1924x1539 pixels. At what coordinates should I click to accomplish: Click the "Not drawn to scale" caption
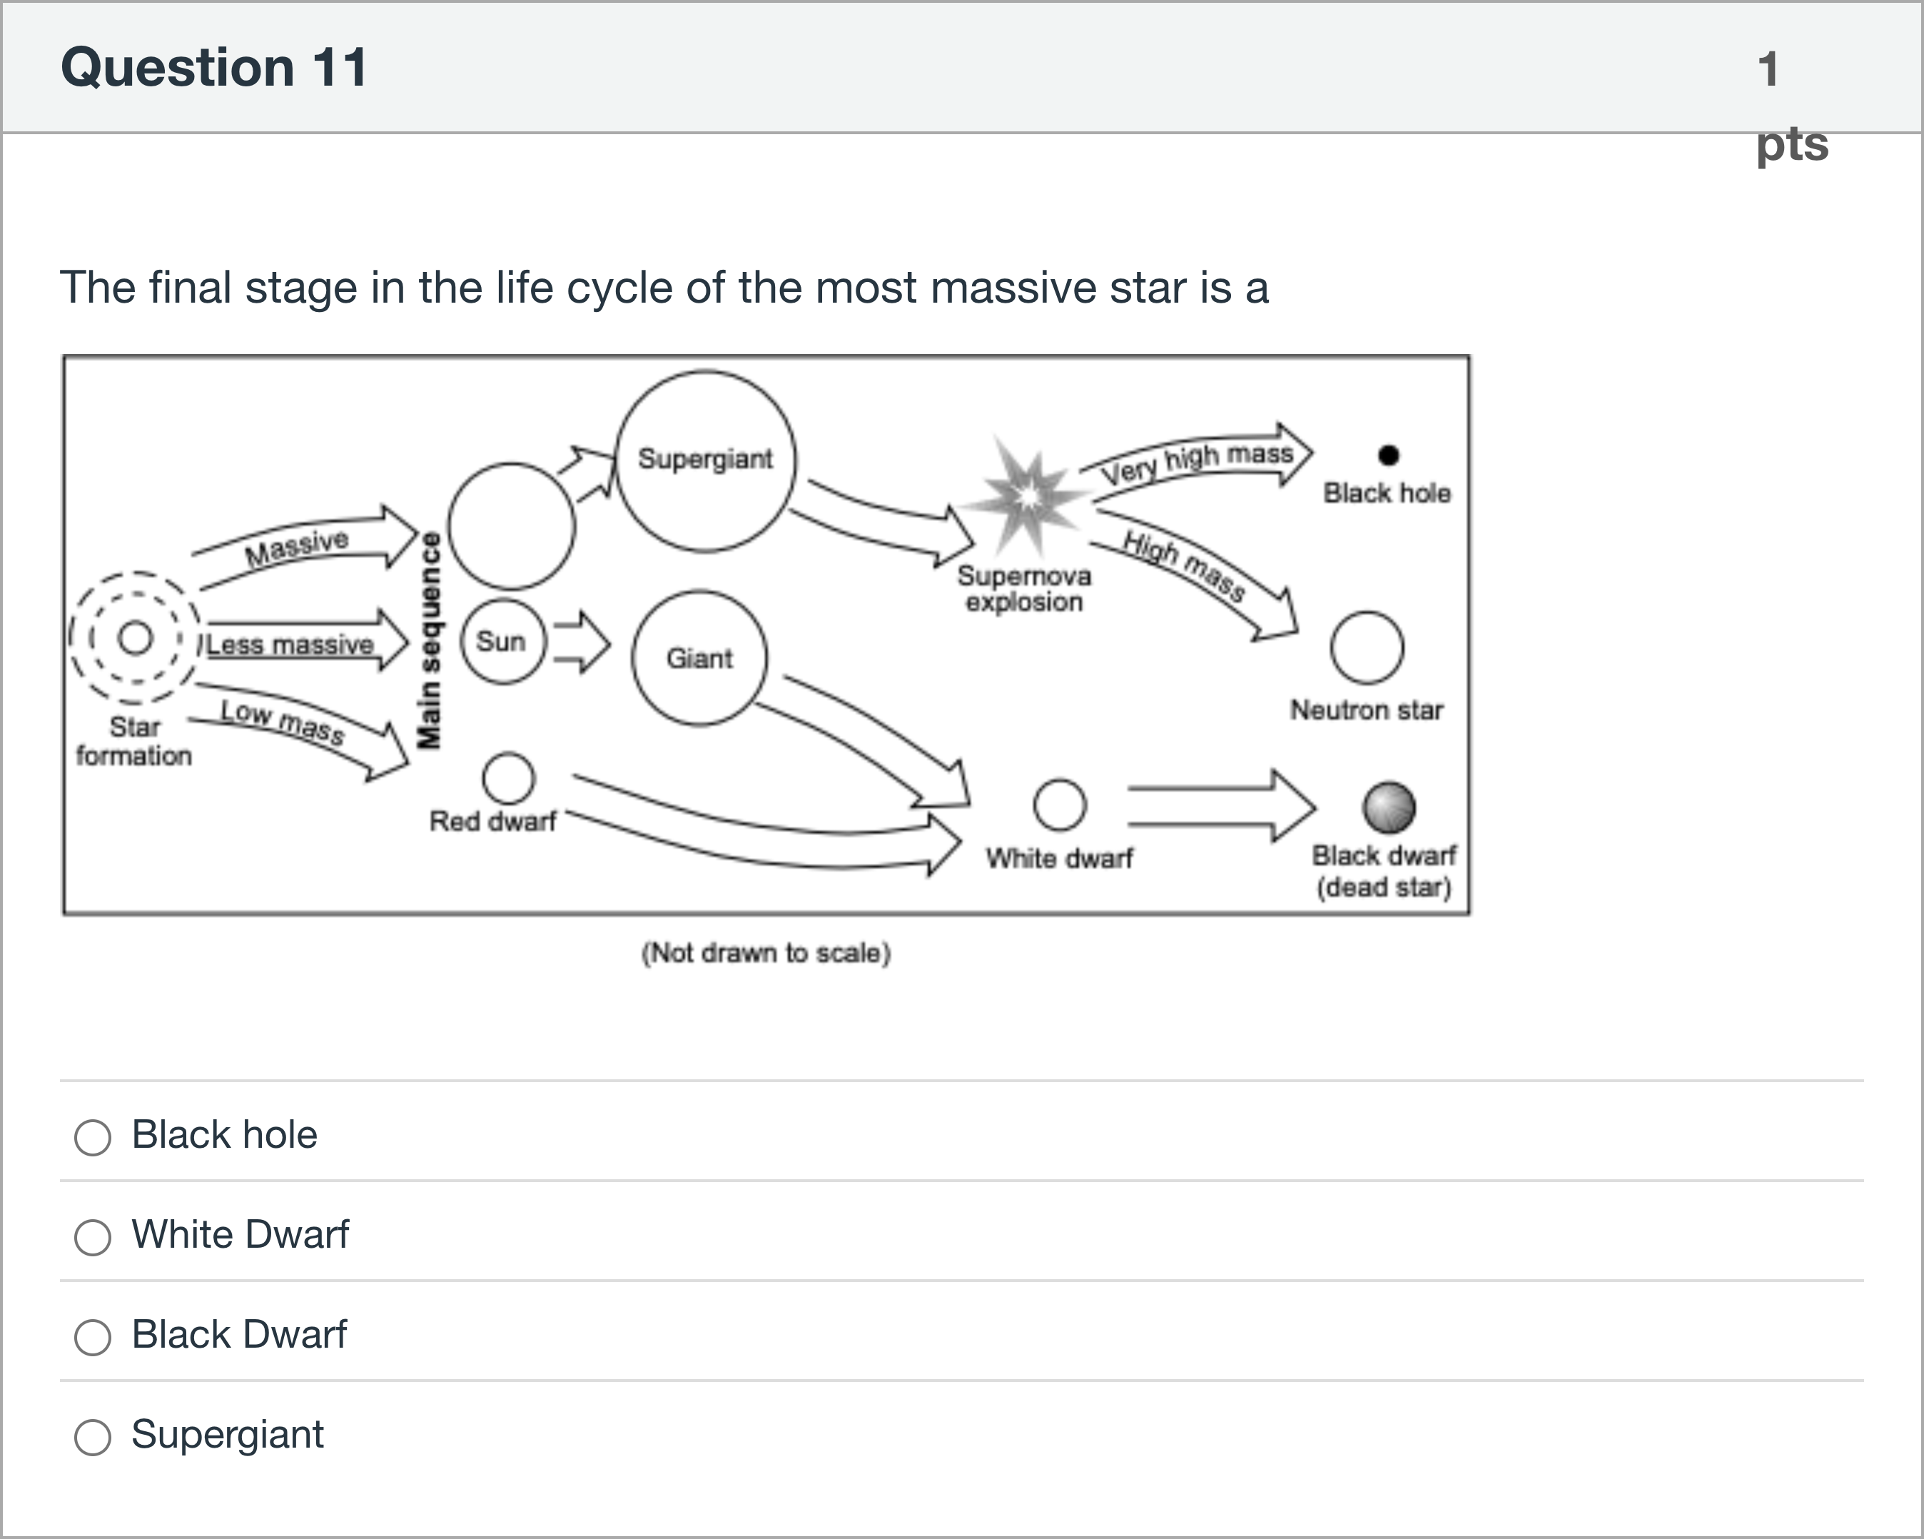pos(766,952)
